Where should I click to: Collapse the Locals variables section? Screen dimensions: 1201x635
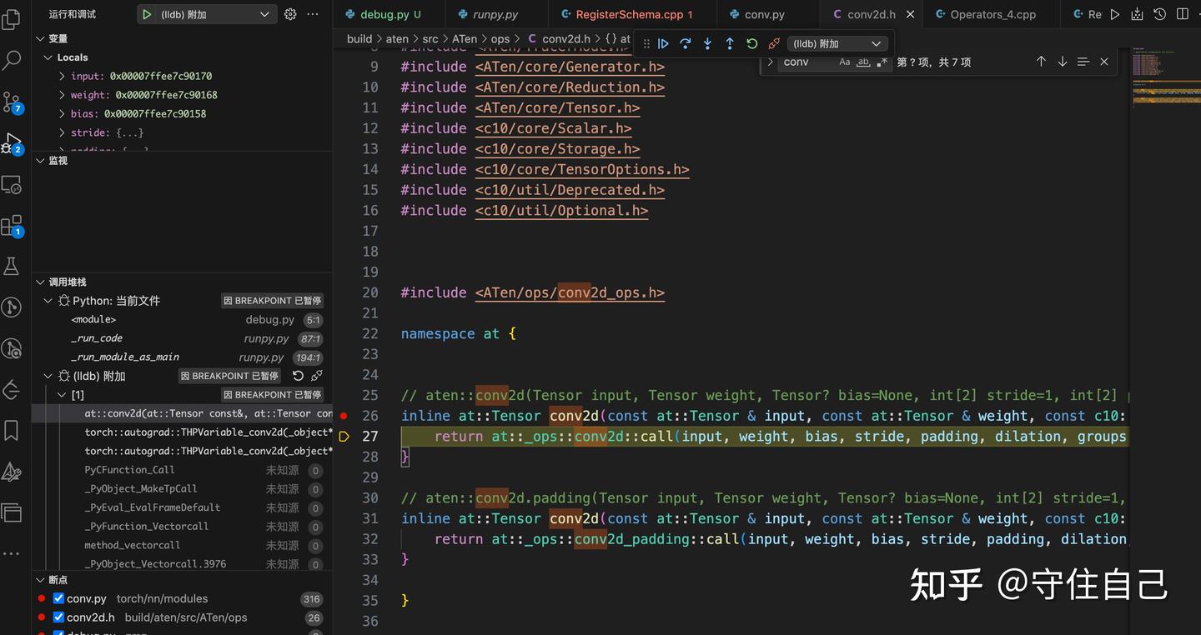coord(48,57)
